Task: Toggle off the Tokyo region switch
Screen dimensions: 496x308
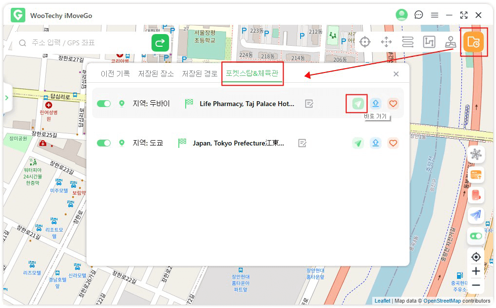Action: click(x=104, y=143)
